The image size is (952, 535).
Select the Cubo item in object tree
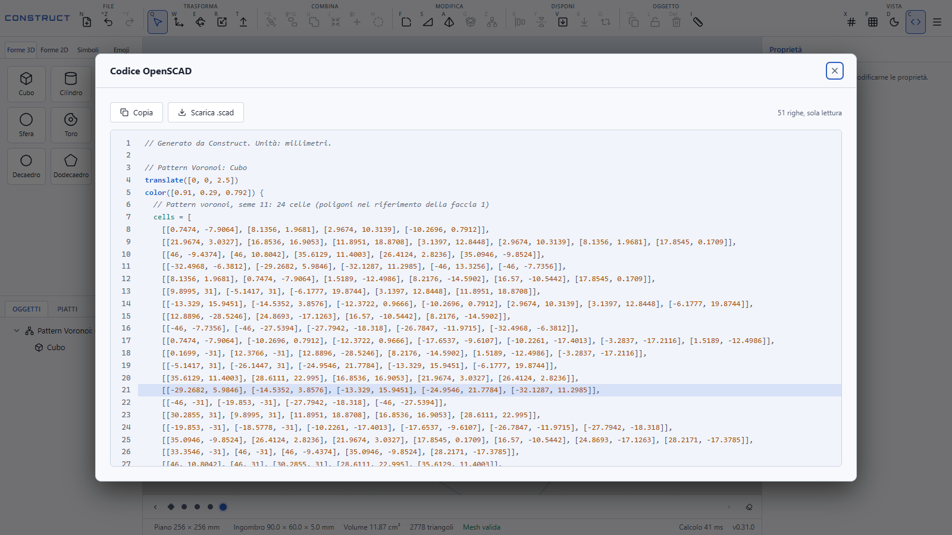coord(56,347)
